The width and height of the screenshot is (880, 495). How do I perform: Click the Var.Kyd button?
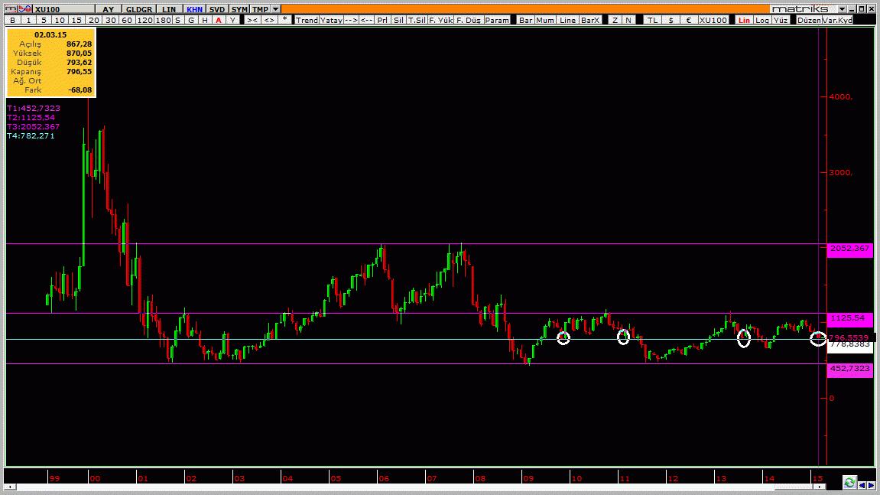[x=837, y=20]
